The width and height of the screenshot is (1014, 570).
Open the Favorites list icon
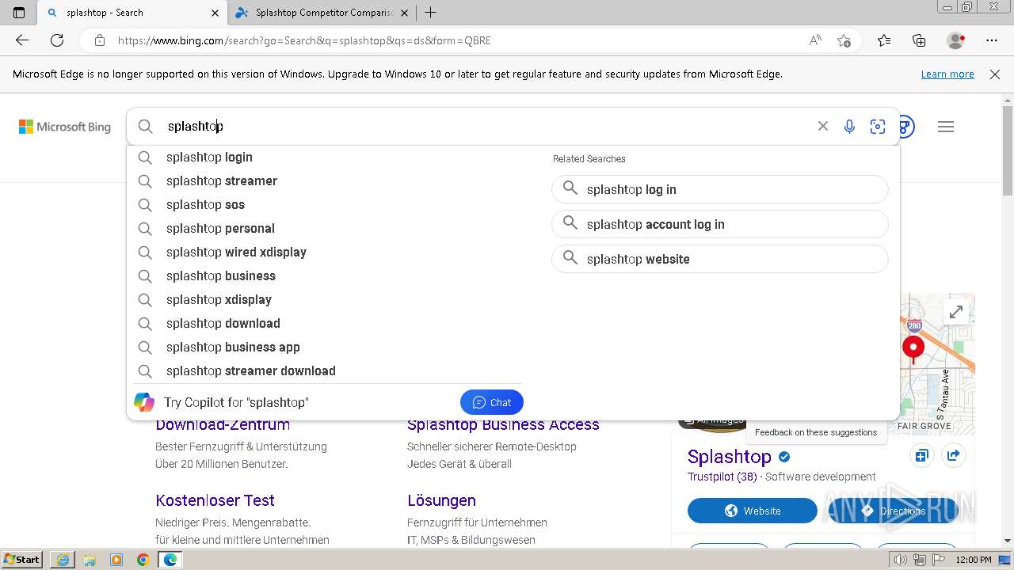(x=884, y=40)
